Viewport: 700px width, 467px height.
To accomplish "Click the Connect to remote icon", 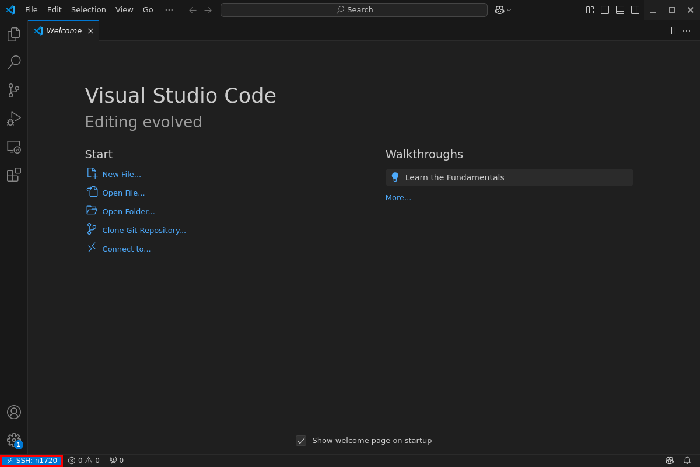I will tap(92, 248).
